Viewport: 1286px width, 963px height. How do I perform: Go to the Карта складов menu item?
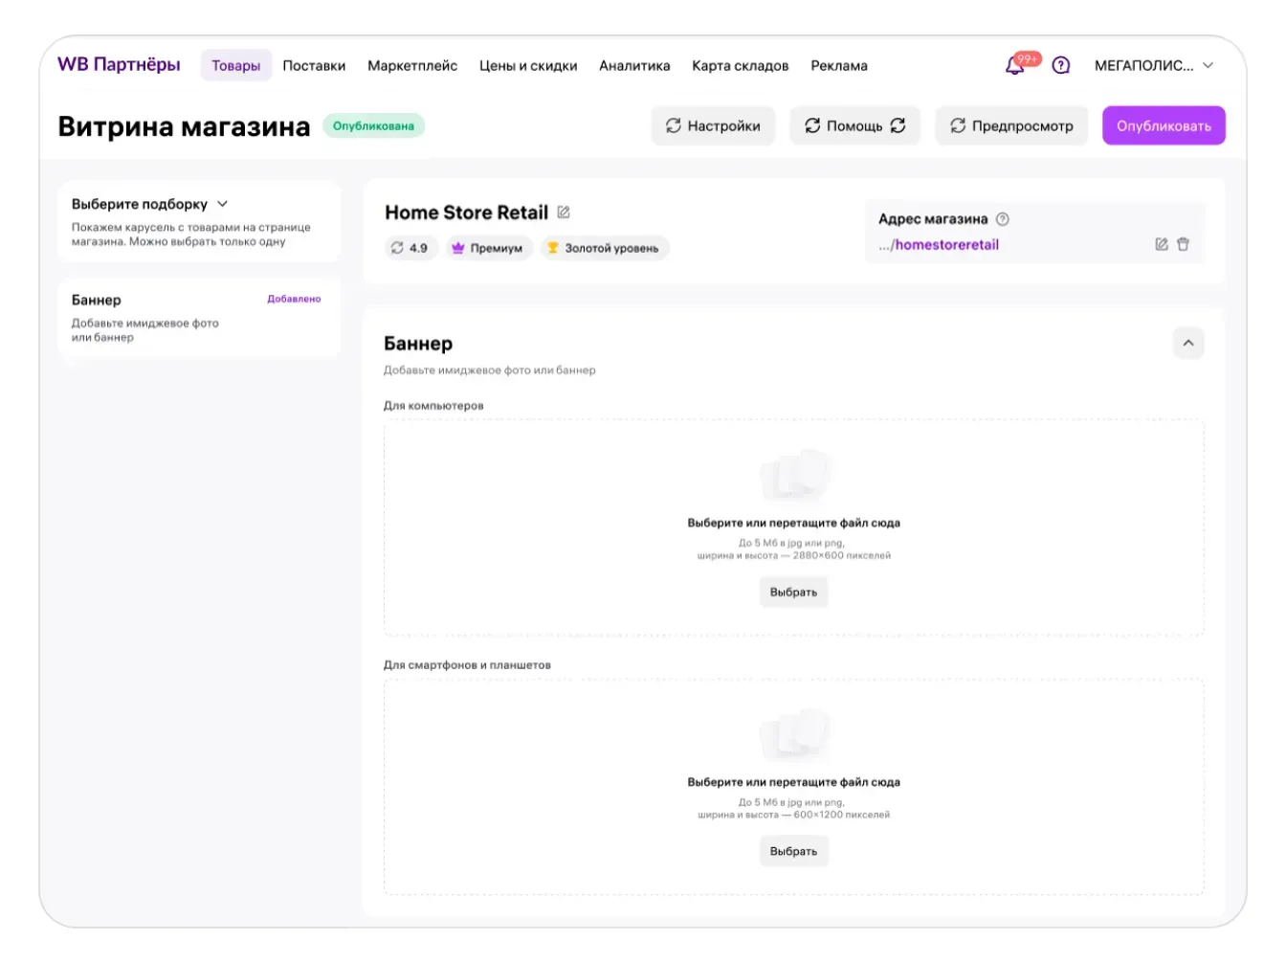[x=740, y=66]
